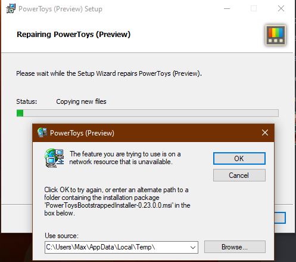The width and height of the screenshot is (296, 262).
Task: Select the 'Copying new files' status text
Action: pyautogui.click(x=81, y=101)
